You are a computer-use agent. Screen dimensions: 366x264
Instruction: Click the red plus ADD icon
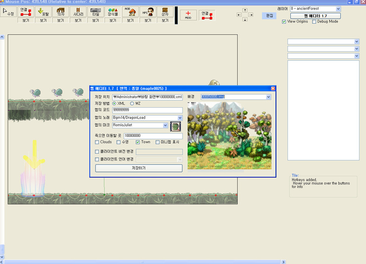(188, 15)
